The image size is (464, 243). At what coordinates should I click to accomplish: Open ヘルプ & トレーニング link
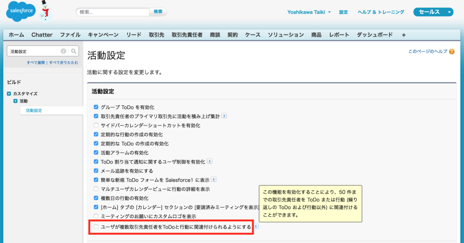tap(381, 12)
